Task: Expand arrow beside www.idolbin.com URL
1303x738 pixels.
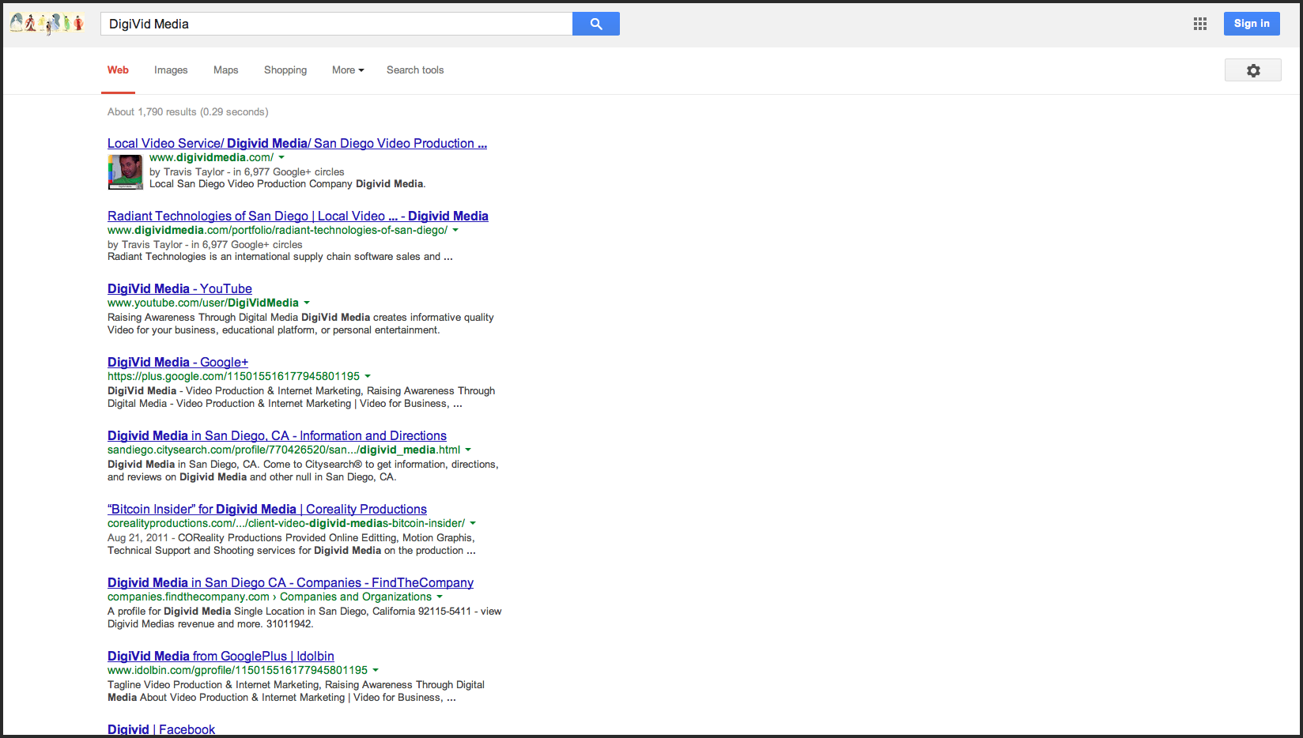Action: (x=376, y=671)
